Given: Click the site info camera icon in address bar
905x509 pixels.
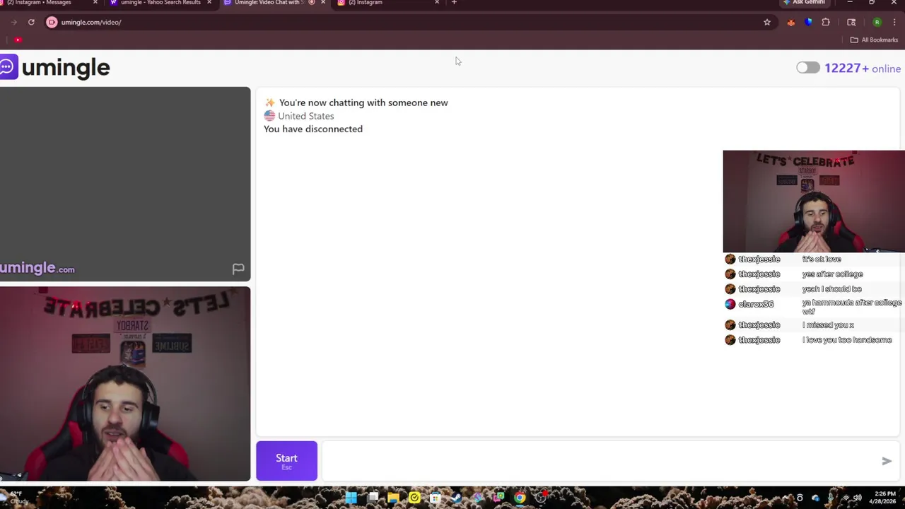Looking at the screenshot, I should [52, 22].
